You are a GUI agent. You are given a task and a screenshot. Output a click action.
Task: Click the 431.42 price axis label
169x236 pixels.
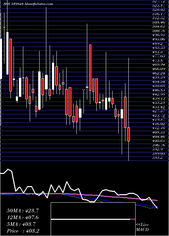[158, 107]
